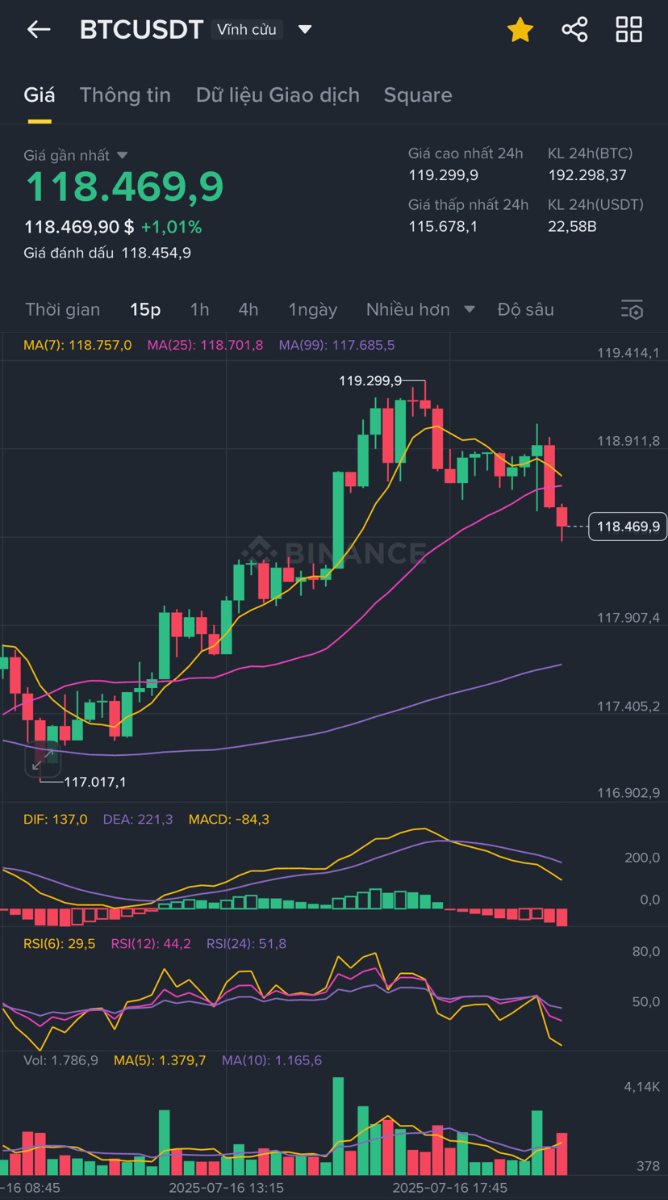The height and width of the screenshot is (1200, 668).
Task: Tap the volume MA(5): 1.379,7 label
Action: point(160,1060)
